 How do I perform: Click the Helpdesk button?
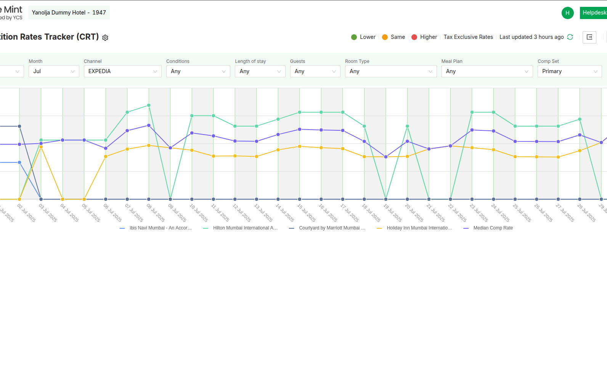[594, 13]
